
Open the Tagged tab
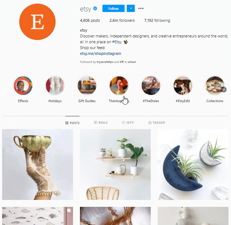157,122
